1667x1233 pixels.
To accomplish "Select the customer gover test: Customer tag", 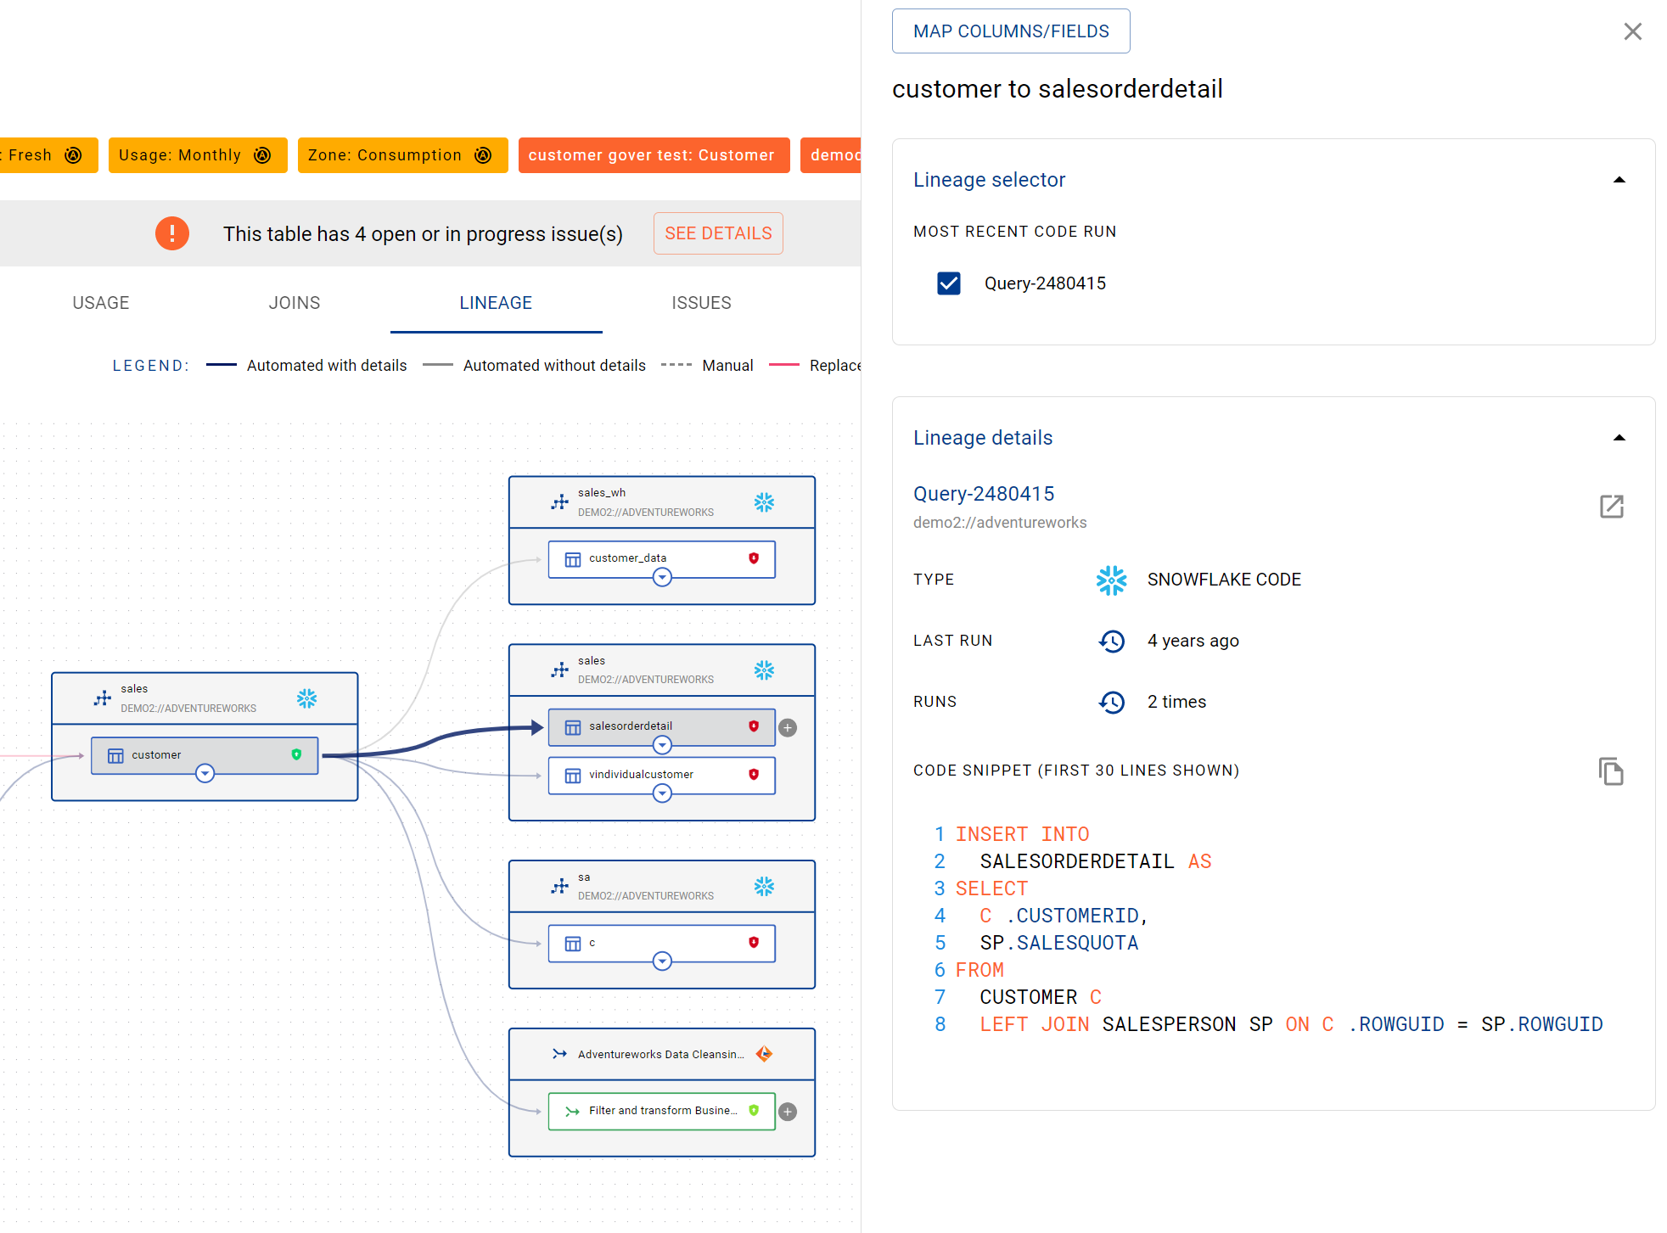I will click(652, 155).
